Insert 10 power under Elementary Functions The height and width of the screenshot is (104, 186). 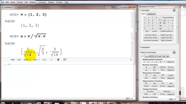[162, 75]
